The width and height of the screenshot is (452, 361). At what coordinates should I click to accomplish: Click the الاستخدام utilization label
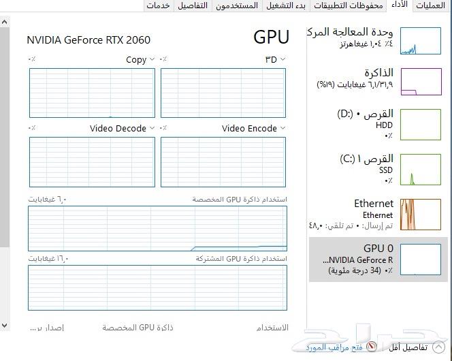(272, 328)
